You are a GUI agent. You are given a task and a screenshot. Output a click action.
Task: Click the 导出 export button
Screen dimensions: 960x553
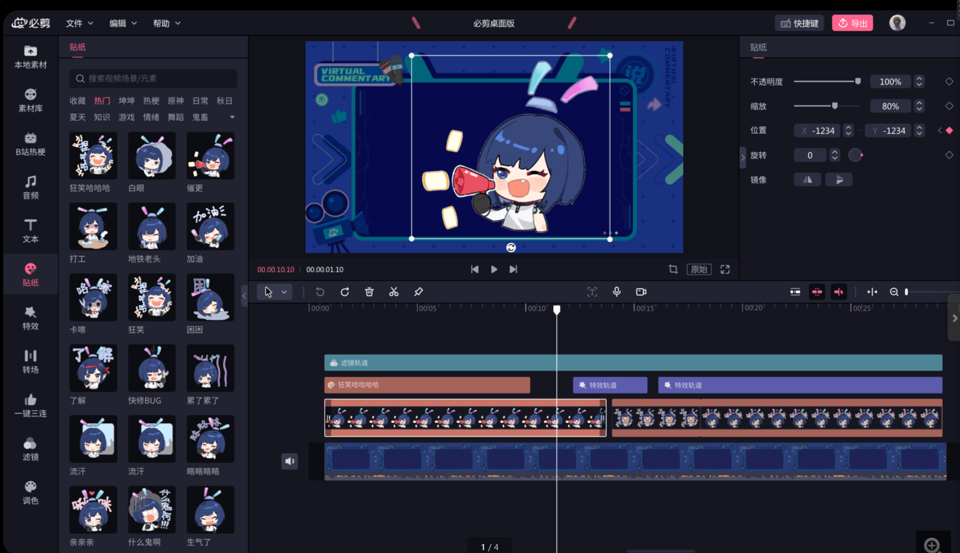pos(852,23)
